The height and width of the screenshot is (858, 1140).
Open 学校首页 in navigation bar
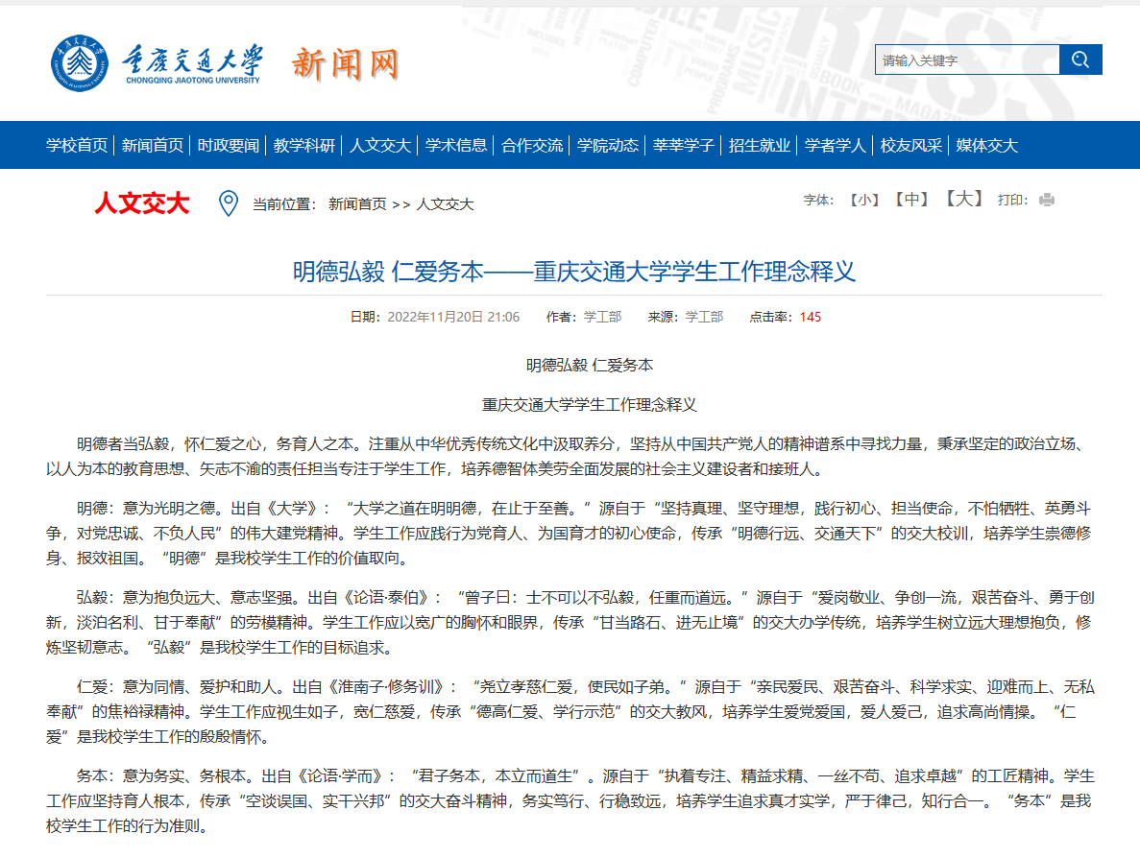(77, 145)
